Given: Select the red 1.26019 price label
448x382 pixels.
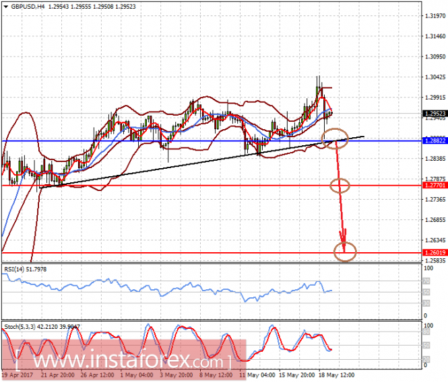Looking at the screenshot, I should click(435, 252).
